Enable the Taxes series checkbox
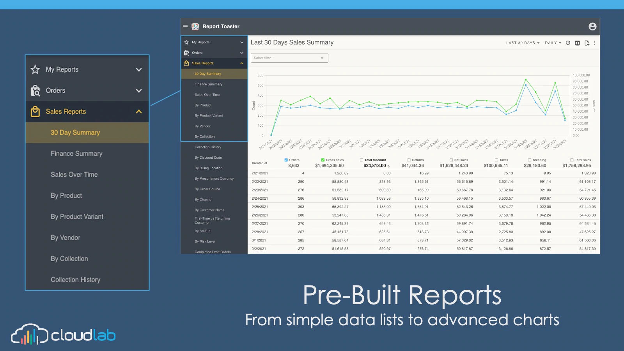Screen dimensions: 624x351 [496, 160]
